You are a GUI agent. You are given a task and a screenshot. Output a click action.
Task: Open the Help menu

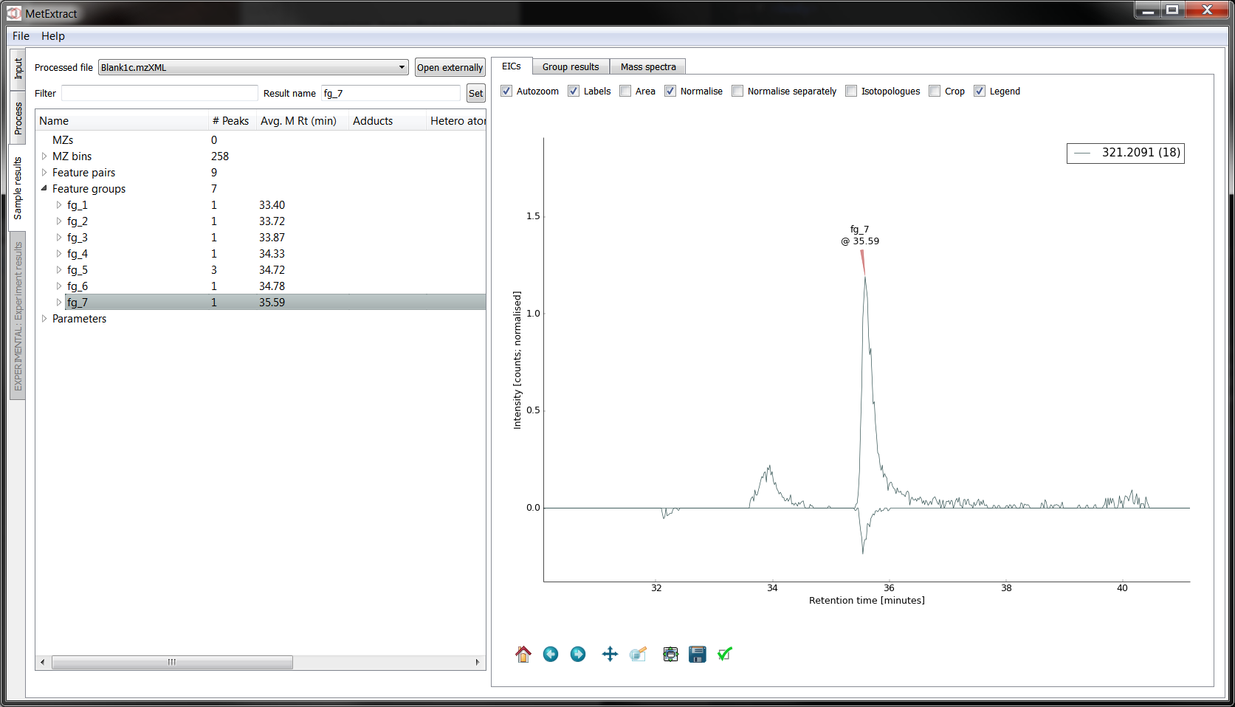tap(53, 35)
